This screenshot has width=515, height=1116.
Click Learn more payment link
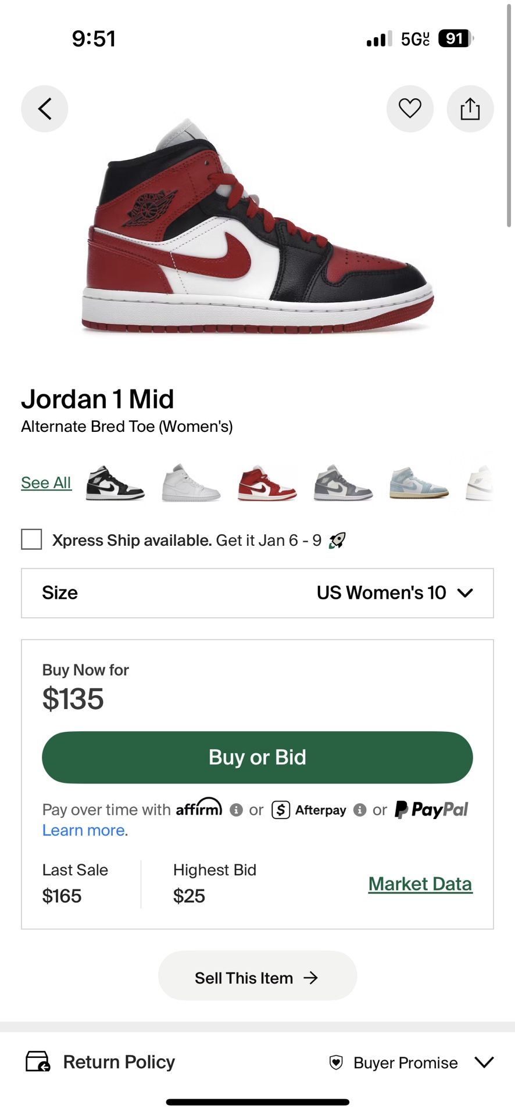[84, 830]
